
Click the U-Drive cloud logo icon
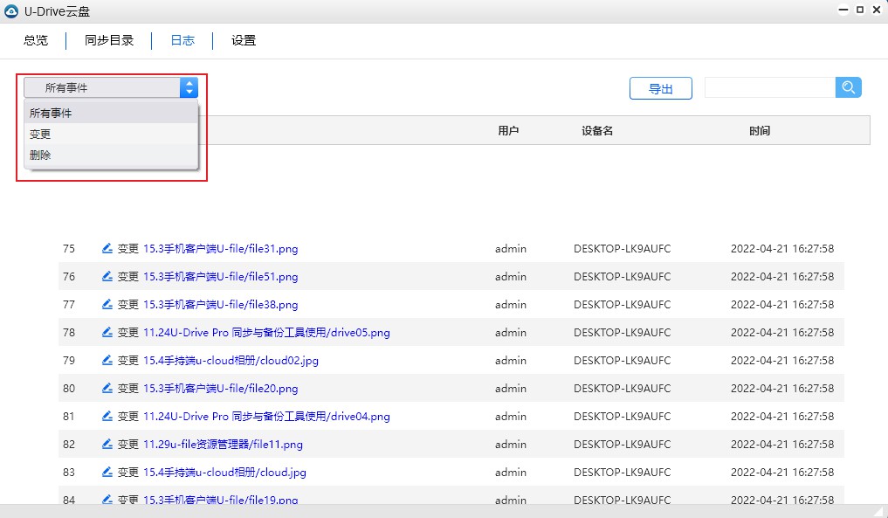(10, 11)
